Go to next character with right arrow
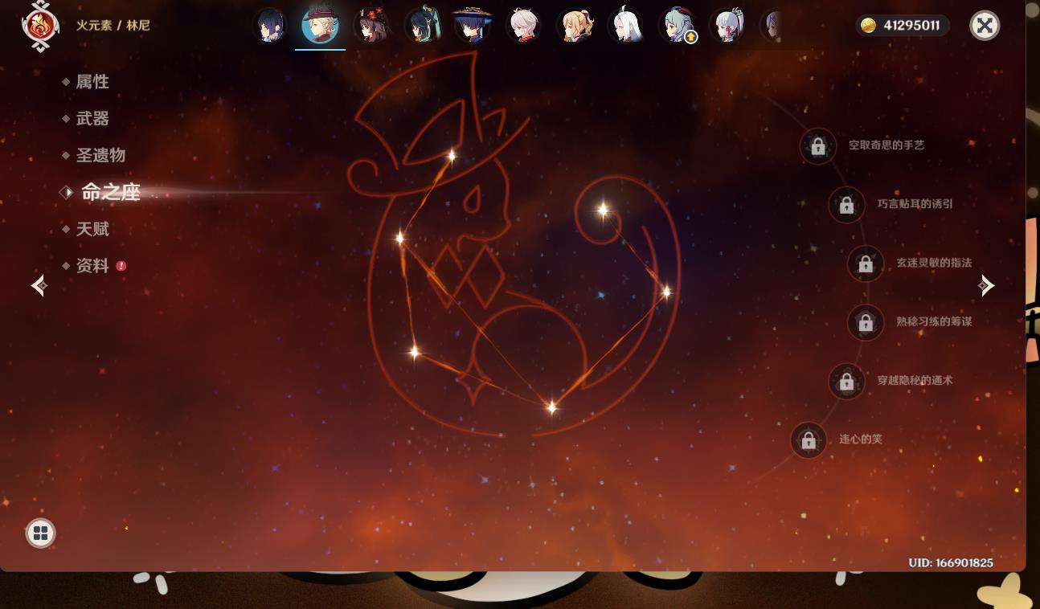The width and height of the screenshot is (1040, 609). coord(987,285)
